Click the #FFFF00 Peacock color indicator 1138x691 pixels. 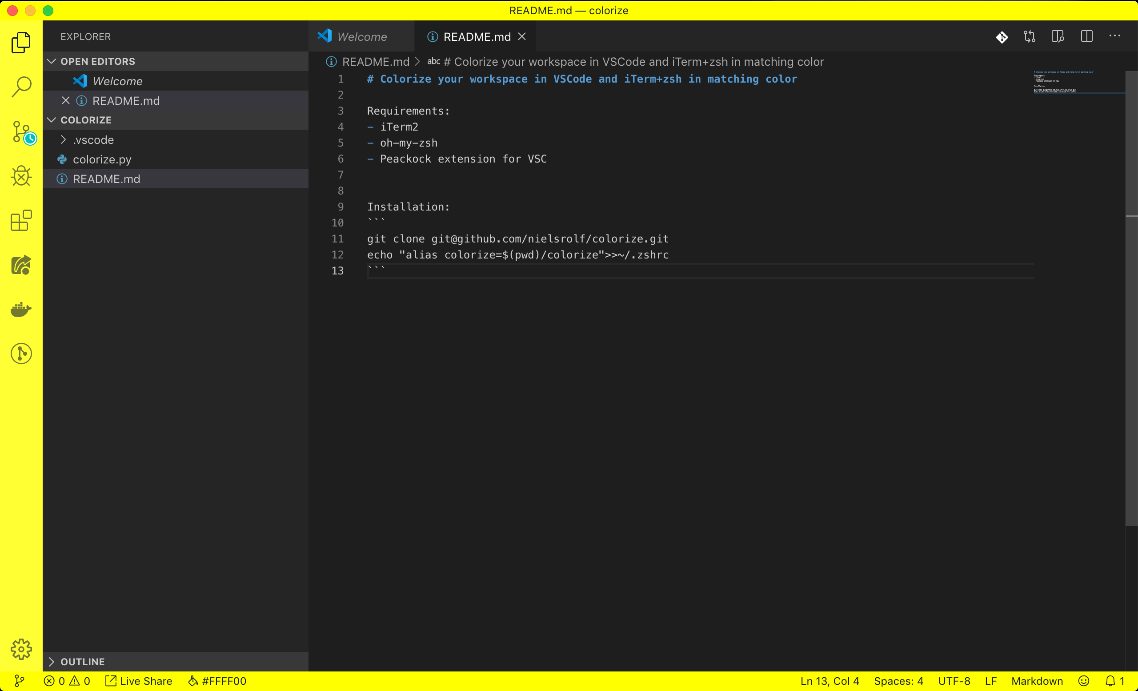pyautogui.click(x=217, y=681)
